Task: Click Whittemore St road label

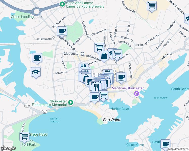Action: point(46,39)
